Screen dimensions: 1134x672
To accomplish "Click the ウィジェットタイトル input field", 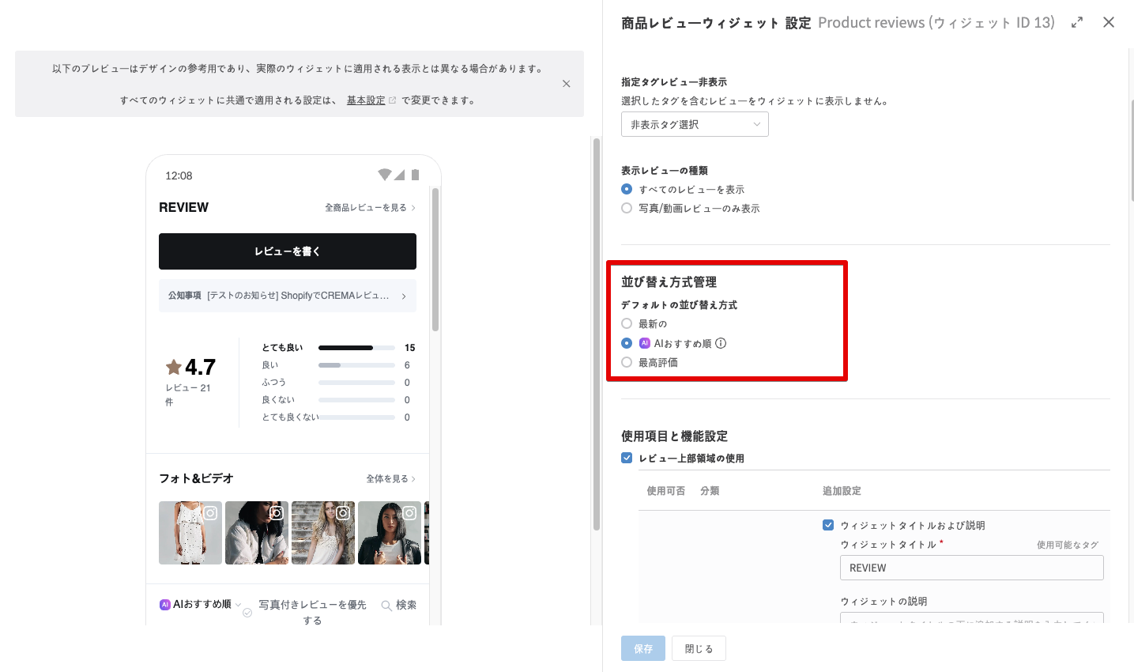I will [971, 568].
